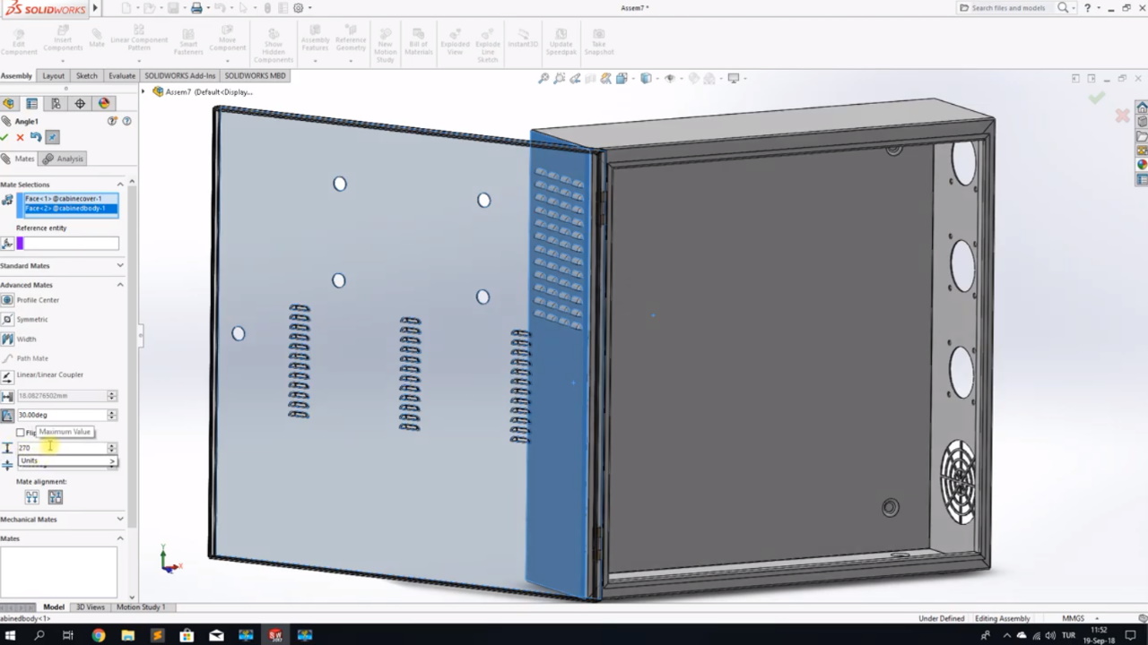1148x645 pixels.
Task: Pick the Linear/Linear Coupler mate
Action: click(x=7, y=375)
